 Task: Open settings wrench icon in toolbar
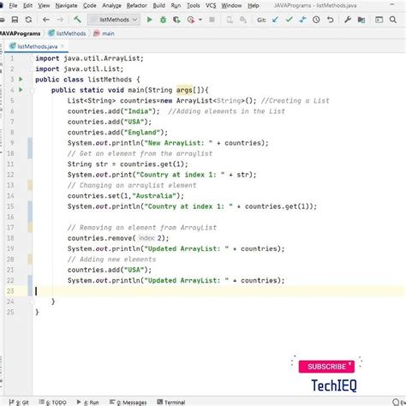point(348,20)
